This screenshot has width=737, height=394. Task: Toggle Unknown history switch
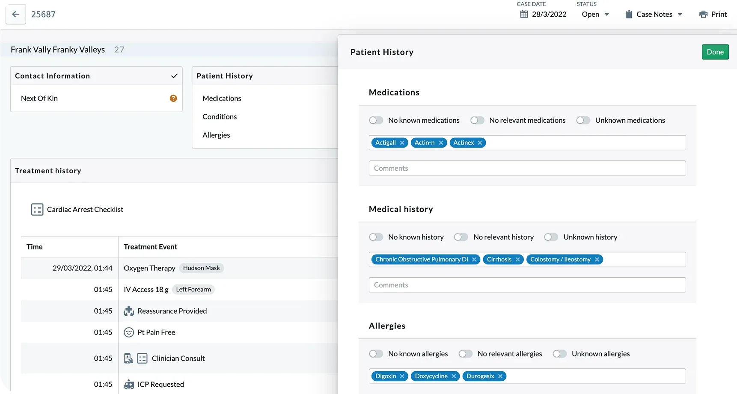(x=551, y=237)
